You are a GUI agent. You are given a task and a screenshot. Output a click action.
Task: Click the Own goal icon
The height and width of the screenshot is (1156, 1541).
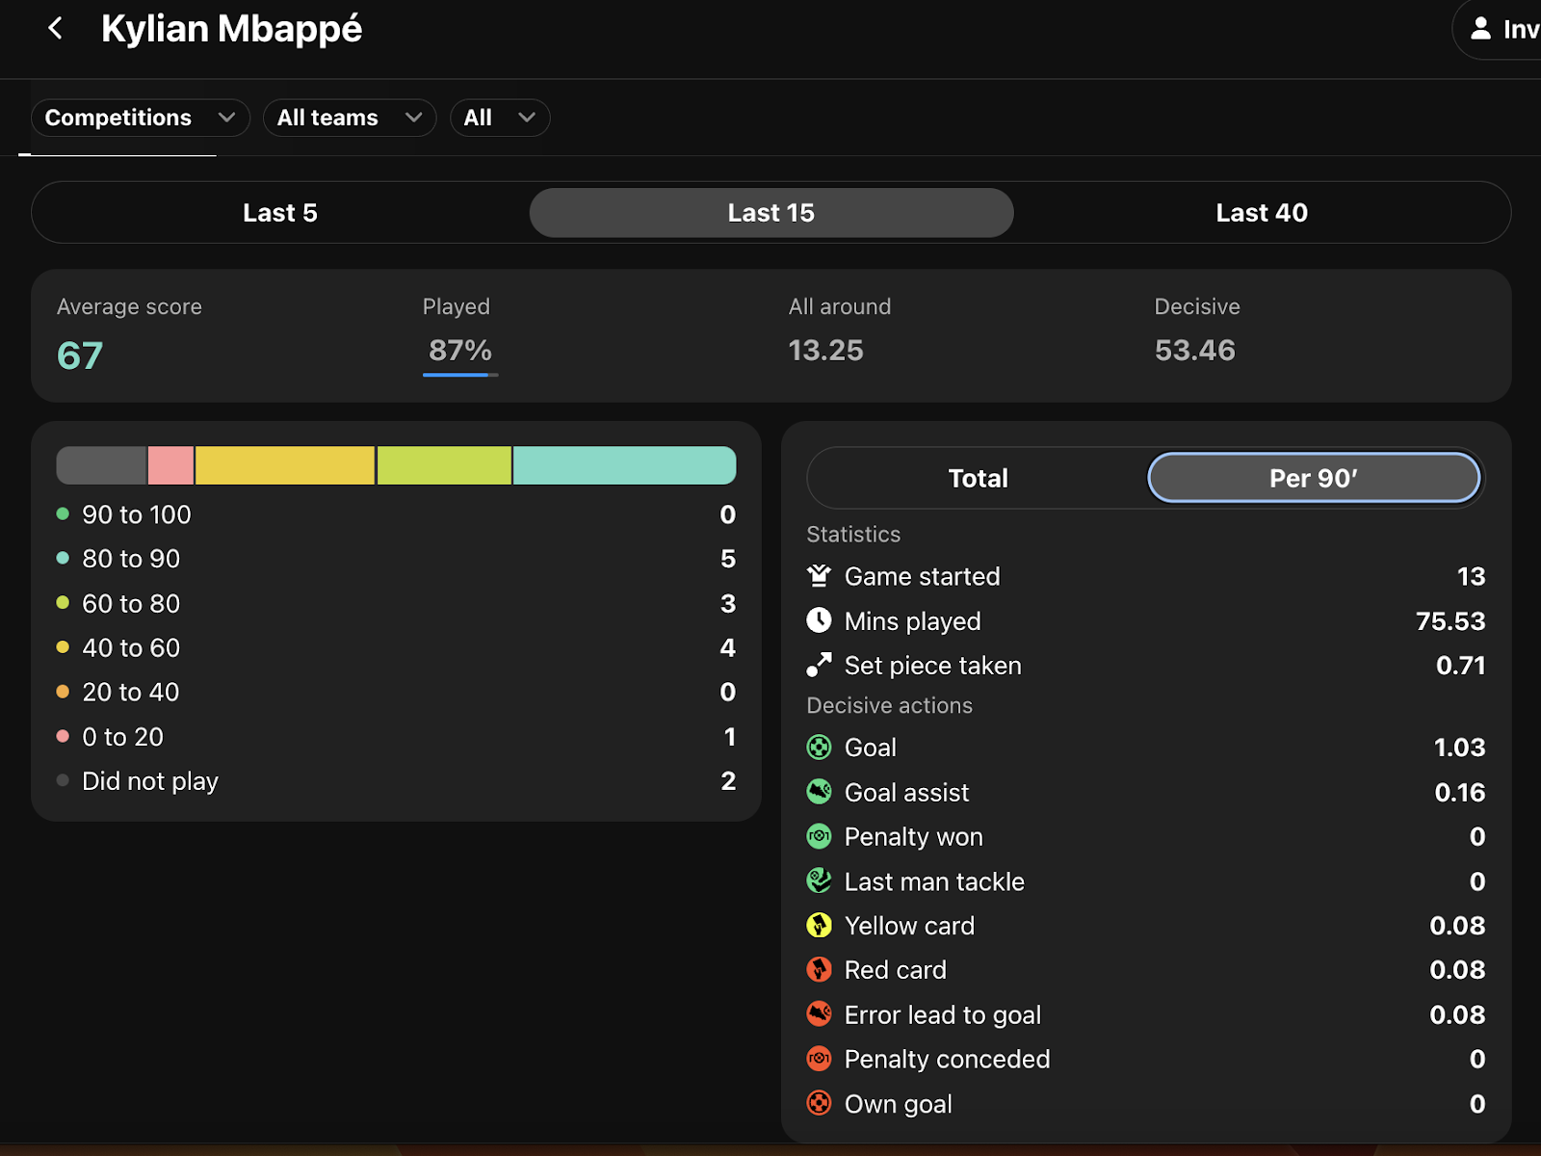pyautogui.click(x=819, y=1103)
